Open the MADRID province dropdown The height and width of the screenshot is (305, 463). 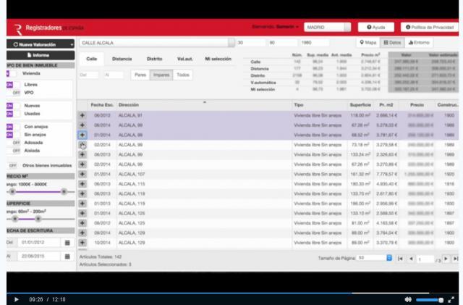(x=327, y=28)
